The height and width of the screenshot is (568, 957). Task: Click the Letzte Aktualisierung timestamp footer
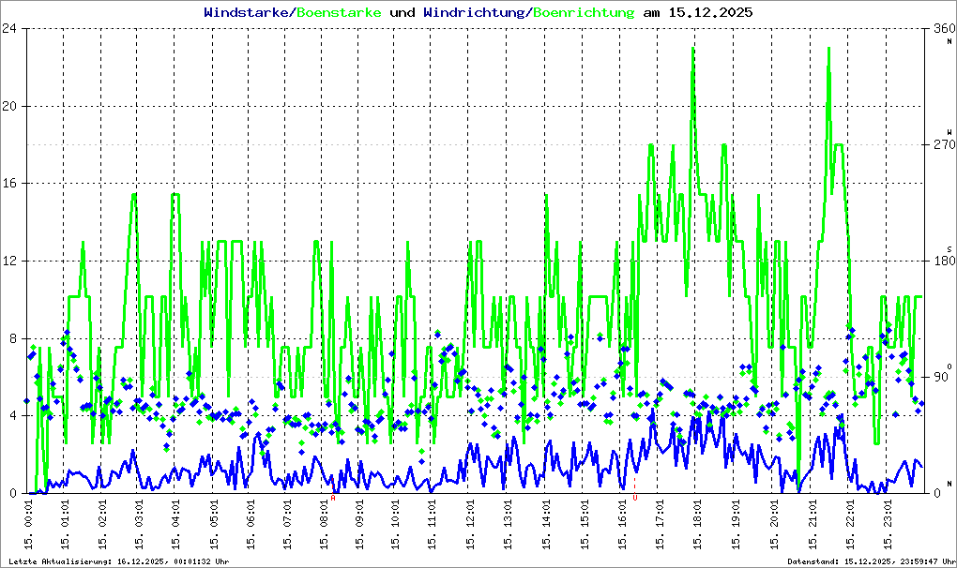(119, 561)
